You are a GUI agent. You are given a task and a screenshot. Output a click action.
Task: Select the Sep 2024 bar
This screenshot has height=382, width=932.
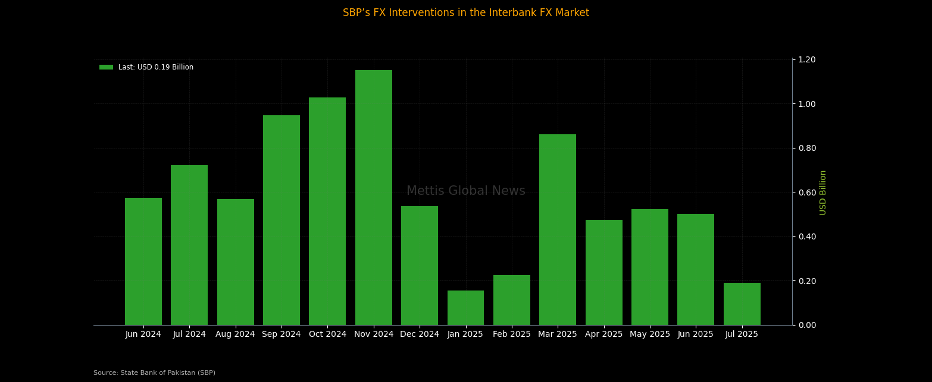coord(282,220)
